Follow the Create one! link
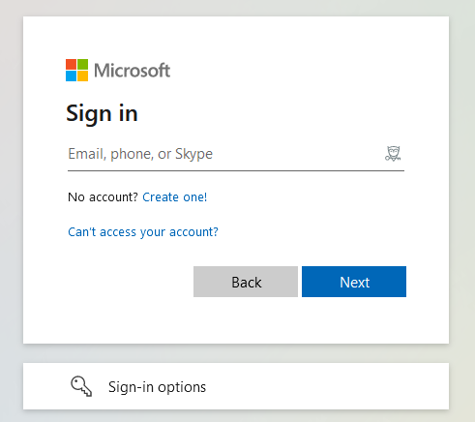Viewport: 475px width, 422px height. click(x=175, y=196)
